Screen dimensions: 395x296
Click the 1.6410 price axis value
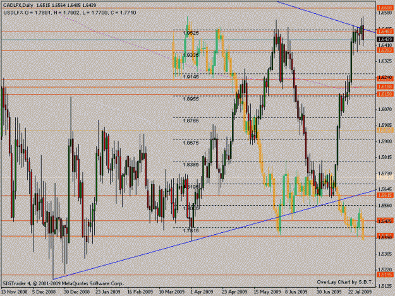point(385,45)
